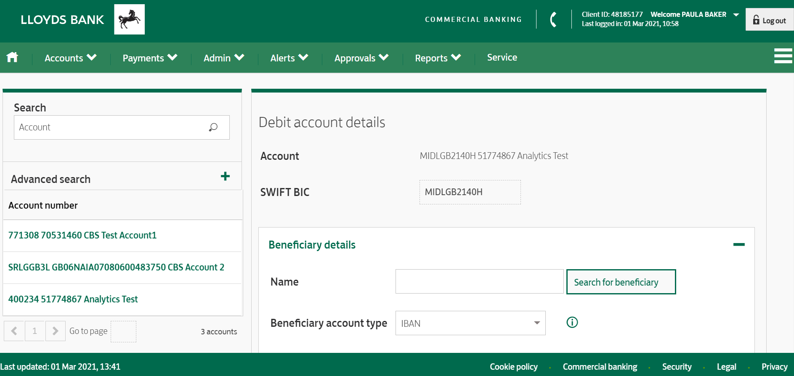Click the Client ID: 48185177 text
This screenshot has height=376, width=794.
(612, 14)
